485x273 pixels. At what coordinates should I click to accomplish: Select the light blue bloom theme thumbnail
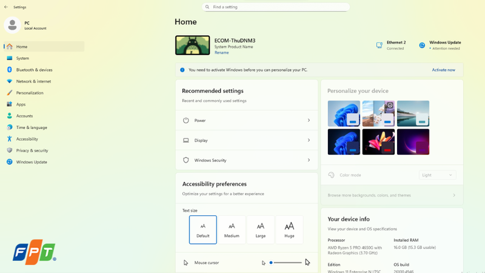click(x=344, y=113)
